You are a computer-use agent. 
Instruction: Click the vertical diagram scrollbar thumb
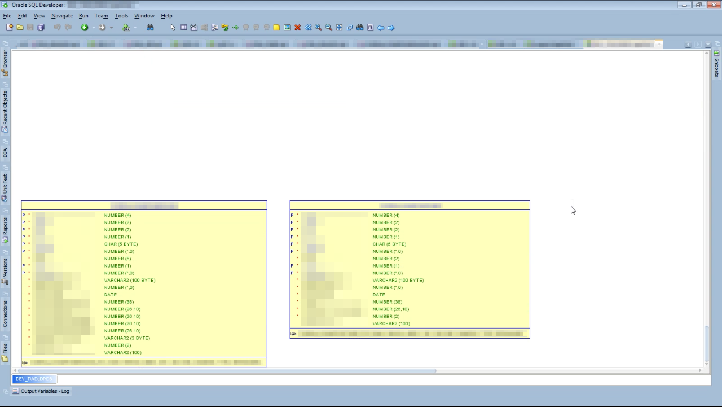click(x=707, y=344)
